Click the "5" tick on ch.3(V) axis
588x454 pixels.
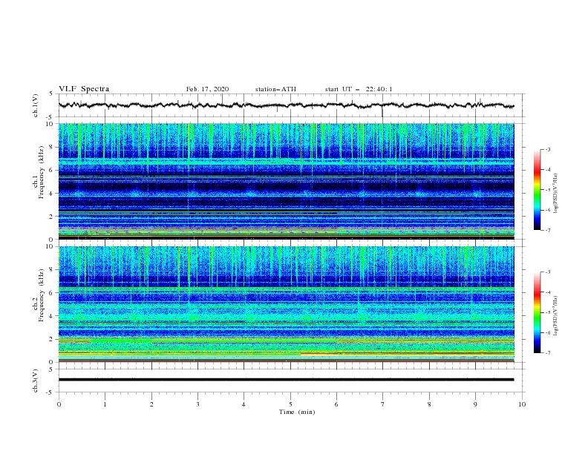click(x=52, y=369)
